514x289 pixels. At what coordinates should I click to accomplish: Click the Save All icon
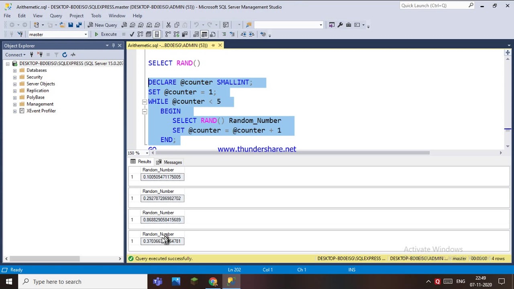(79, 25)
